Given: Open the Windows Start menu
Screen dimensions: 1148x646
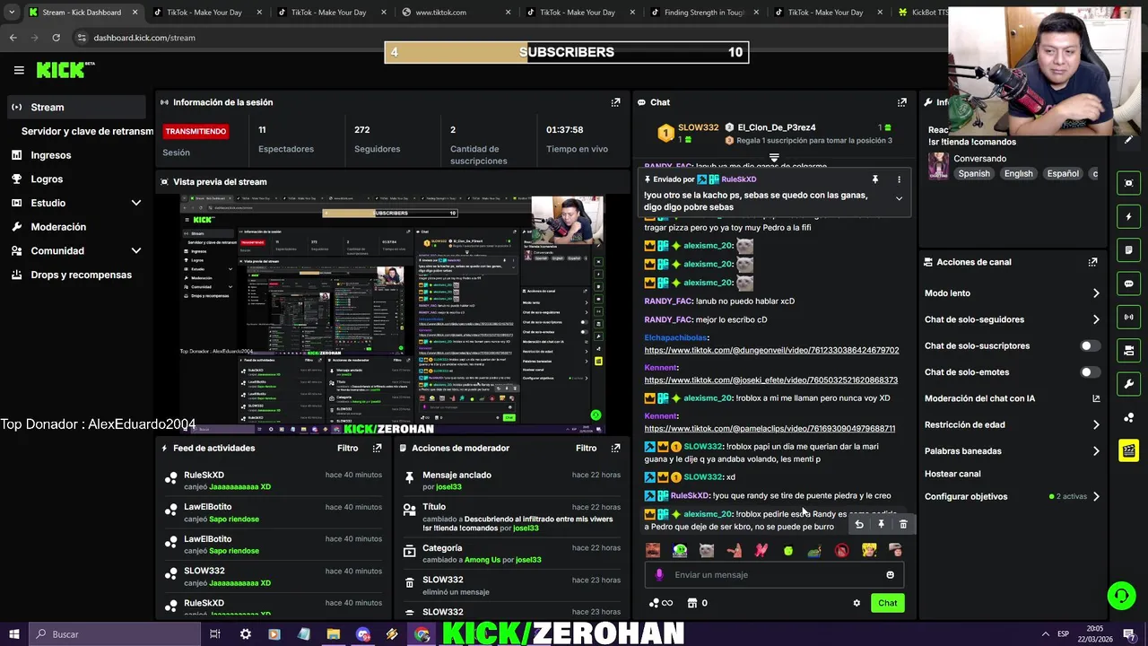Looking at the screenshot, I should click(13, 634).
